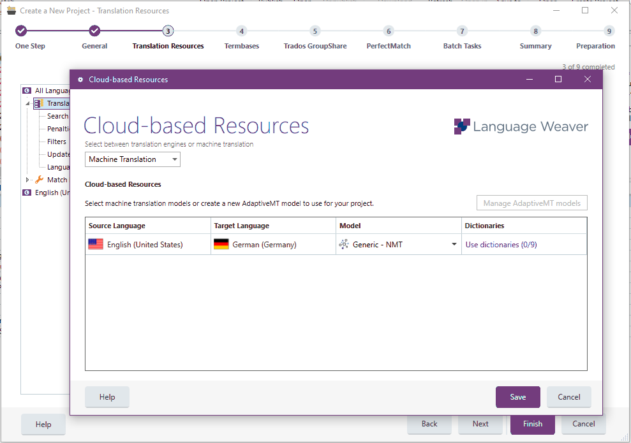
Task: Jump to wizard step 7 Batch Tasks
Action: click(462, 31)
